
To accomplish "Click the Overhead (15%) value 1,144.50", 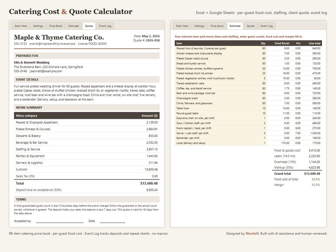I will pos(314,162).
